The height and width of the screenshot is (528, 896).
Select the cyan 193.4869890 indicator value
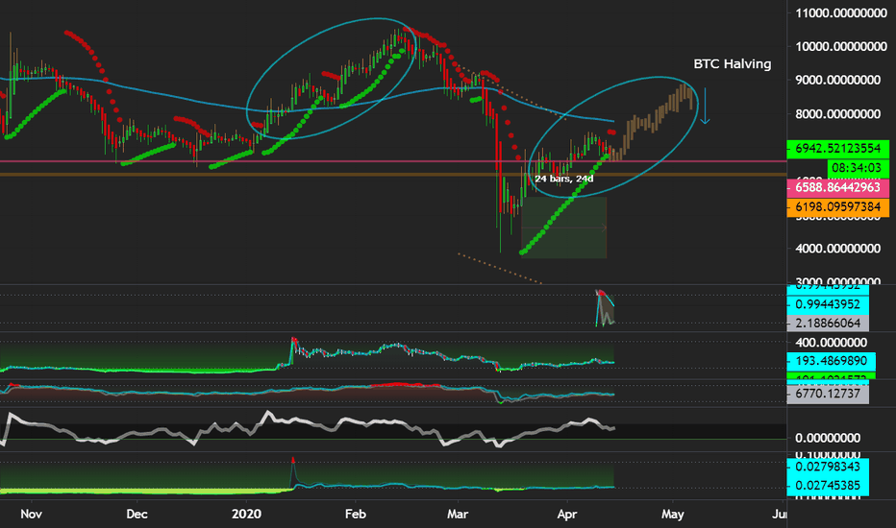coord(831,361)
